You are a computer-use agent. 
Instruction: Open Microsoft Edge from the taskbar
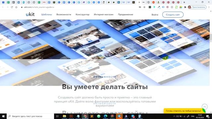click(x=106, y=116)
